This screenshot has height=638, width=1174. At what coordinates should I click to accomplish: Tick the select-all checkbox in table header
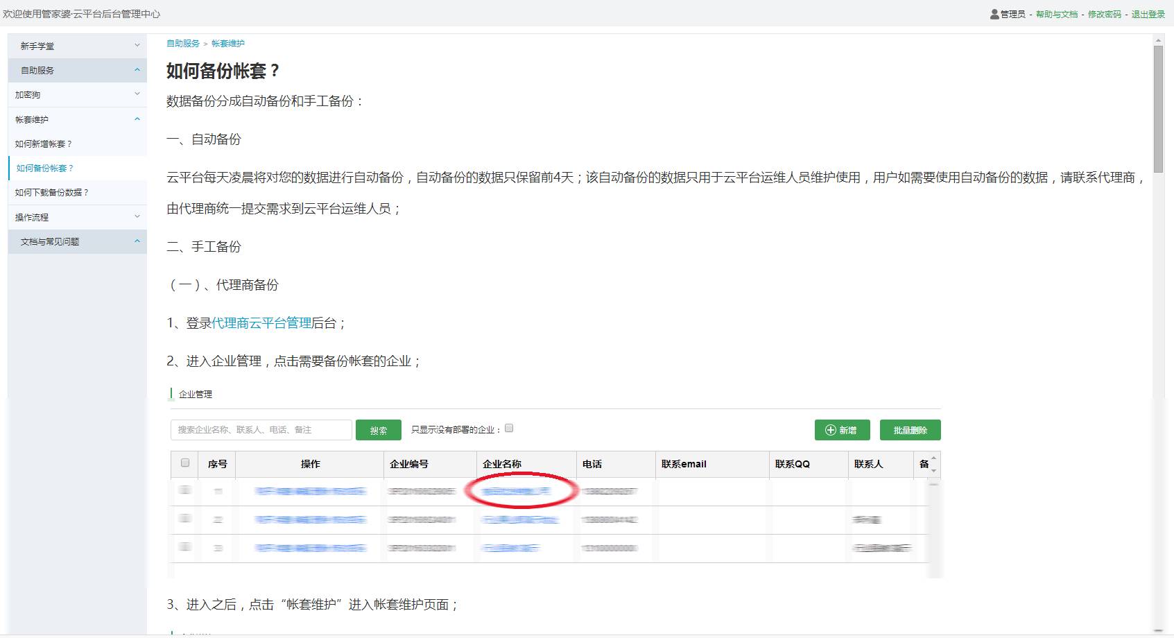click(x=185, y=463)
